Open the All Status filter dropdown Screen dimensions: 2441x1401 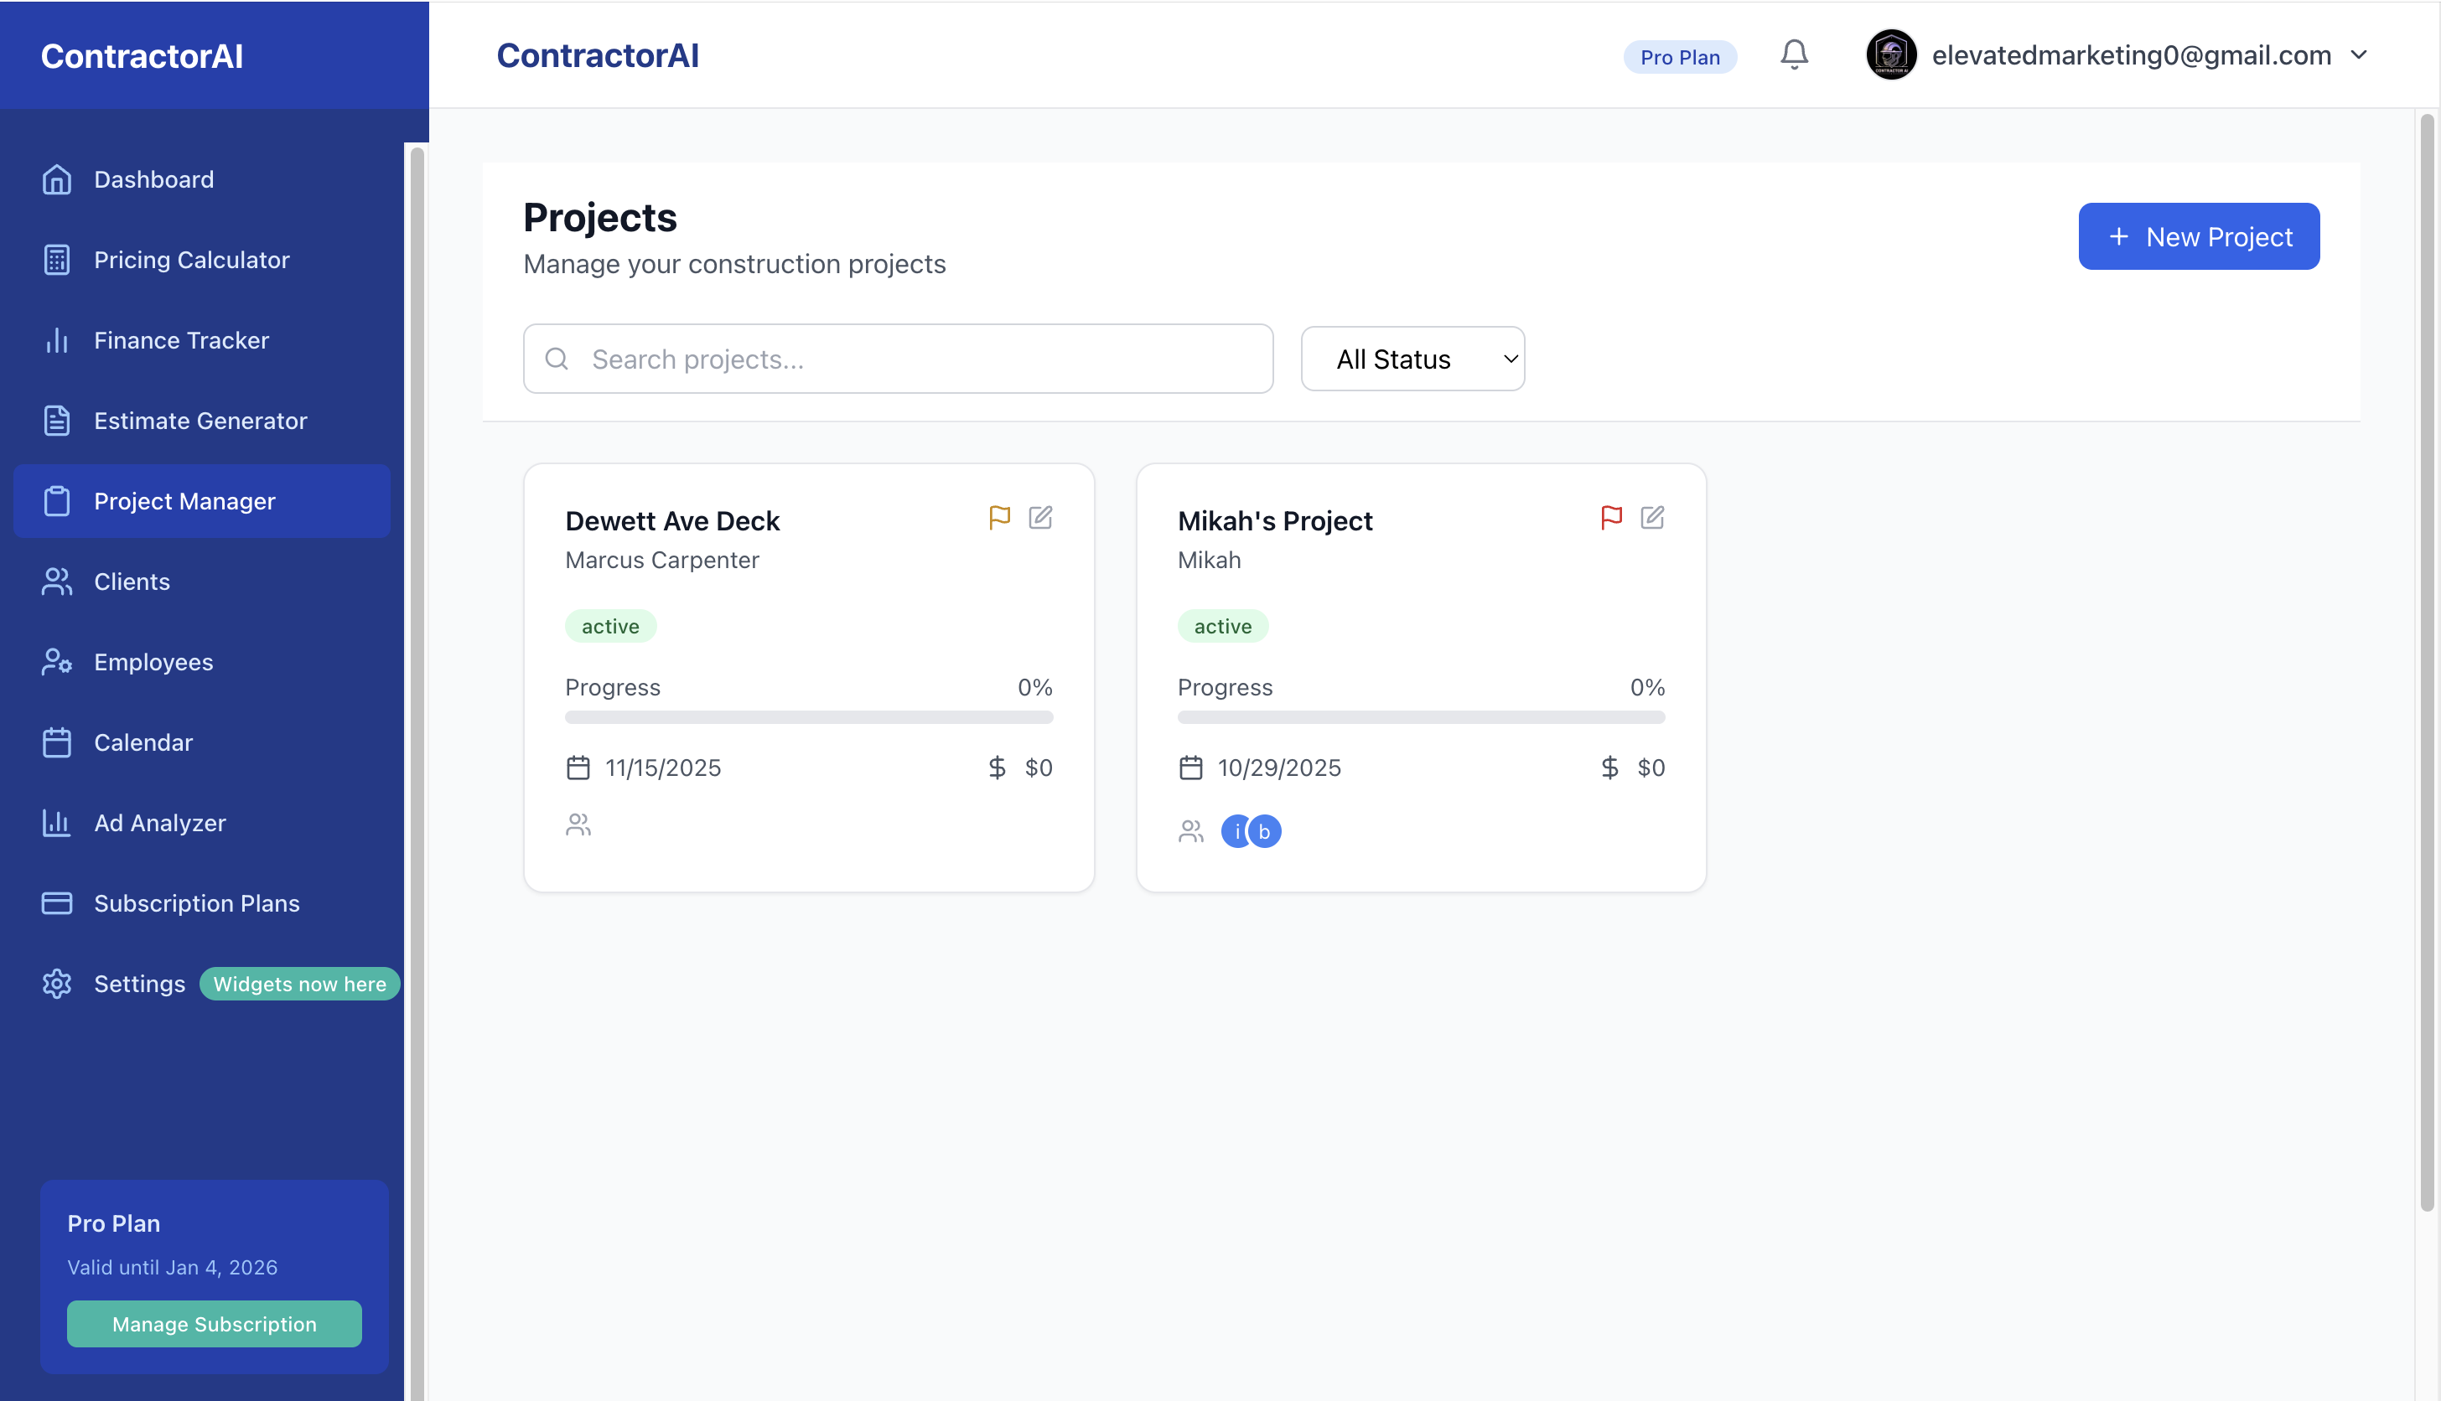coord(1412,358)
